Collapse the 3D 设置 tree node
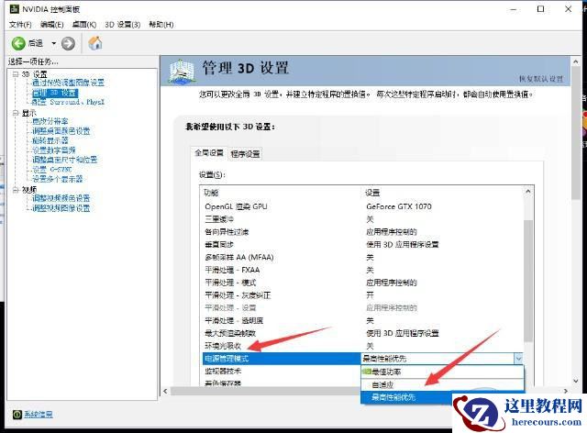 click(x=16, y=74)
